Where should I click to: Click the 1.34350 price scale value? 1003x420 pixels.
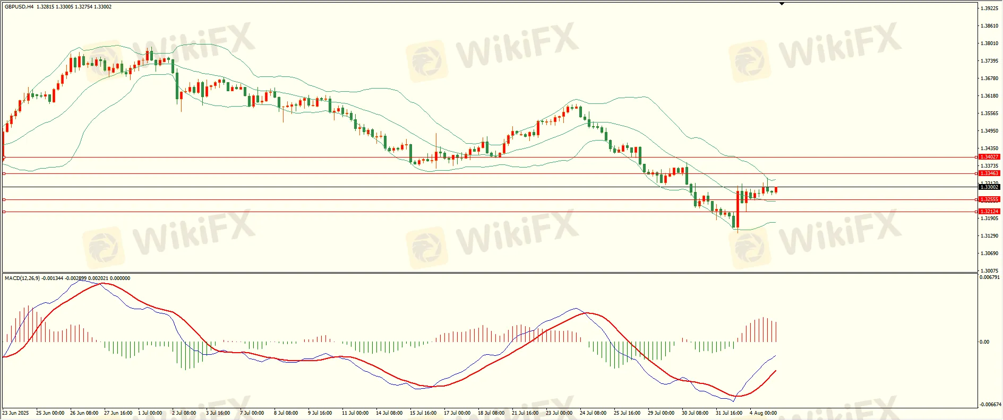pyautogui.click(x=989, y=148)
